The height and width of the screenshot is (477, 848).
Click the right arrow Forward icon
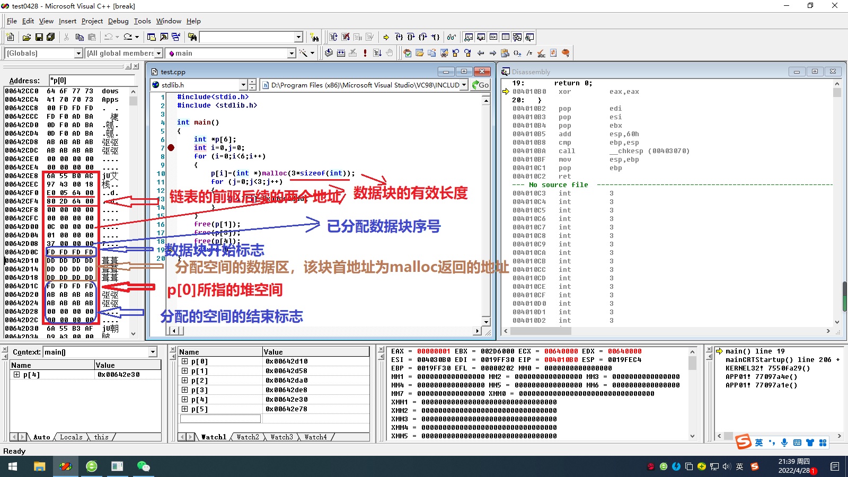click(493, 53)
